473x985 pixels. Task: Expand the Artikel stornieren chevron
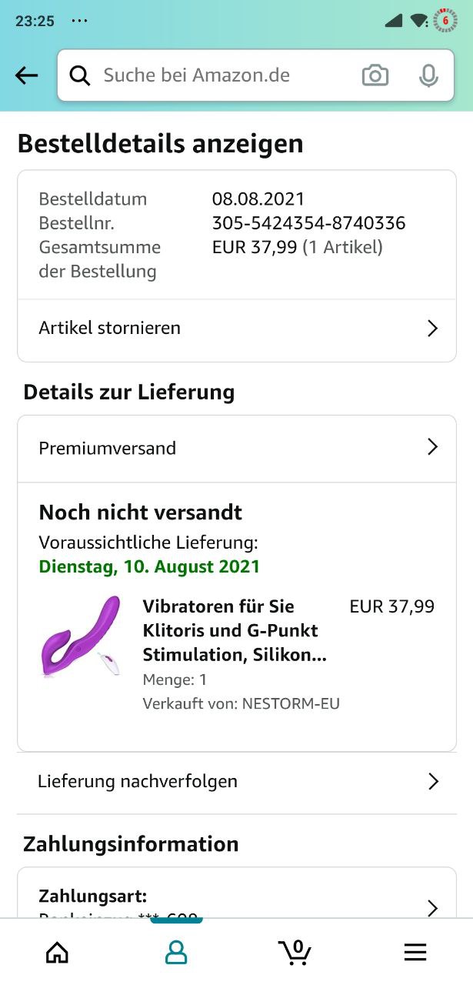coord(432,329)
